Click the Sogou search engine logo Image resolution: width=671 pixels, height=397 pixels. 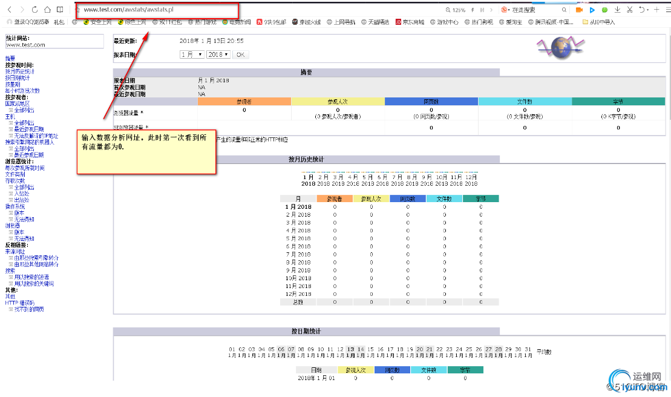coord(505,10)
